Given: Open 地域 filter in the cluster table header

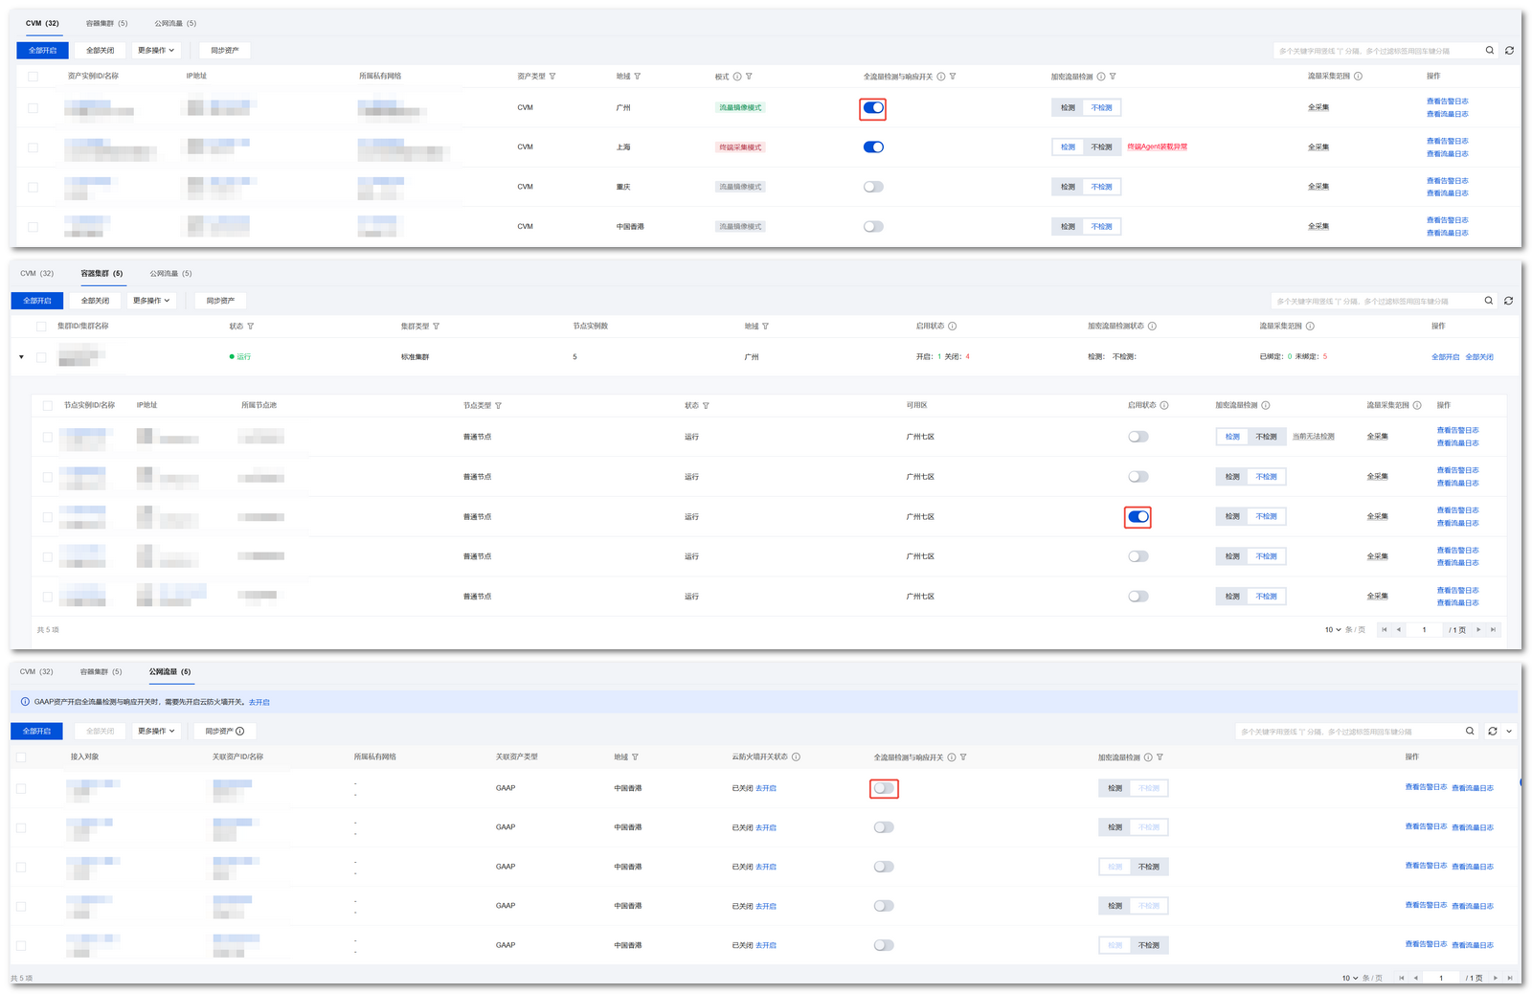Looking at the screenshot, I should [765, 327].
